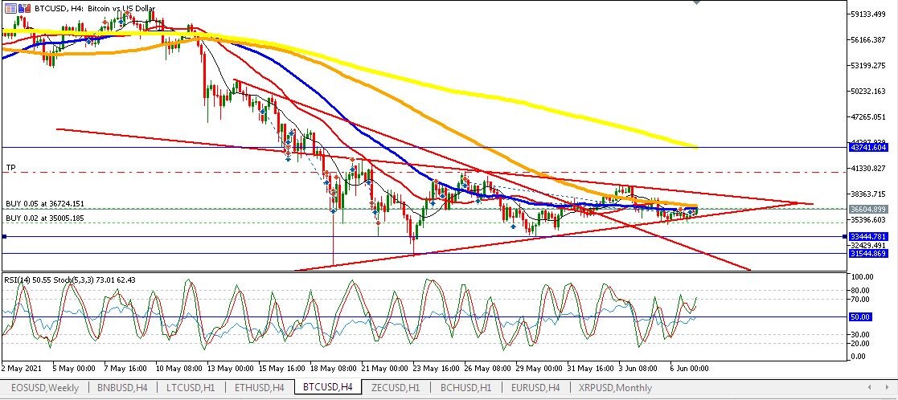Viewport: 898px width, 400px height.
Task: Switch to the ZECUSD,H1 tab
Action: click(x=396, y=387)
